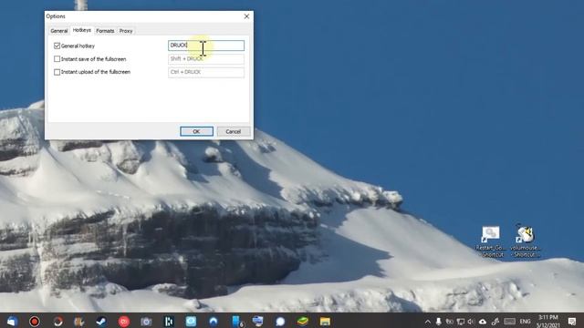Click the Ctrl + DRUCK hotkey field

(206, 72)
